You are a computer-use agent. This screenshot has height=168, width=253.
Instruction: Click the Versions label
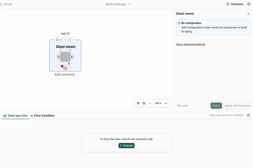(237, 4)
